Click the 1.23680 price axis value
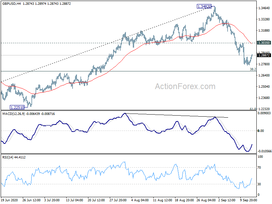The height and width of the screenshot is (204, 272). click(x=264, y=98)
